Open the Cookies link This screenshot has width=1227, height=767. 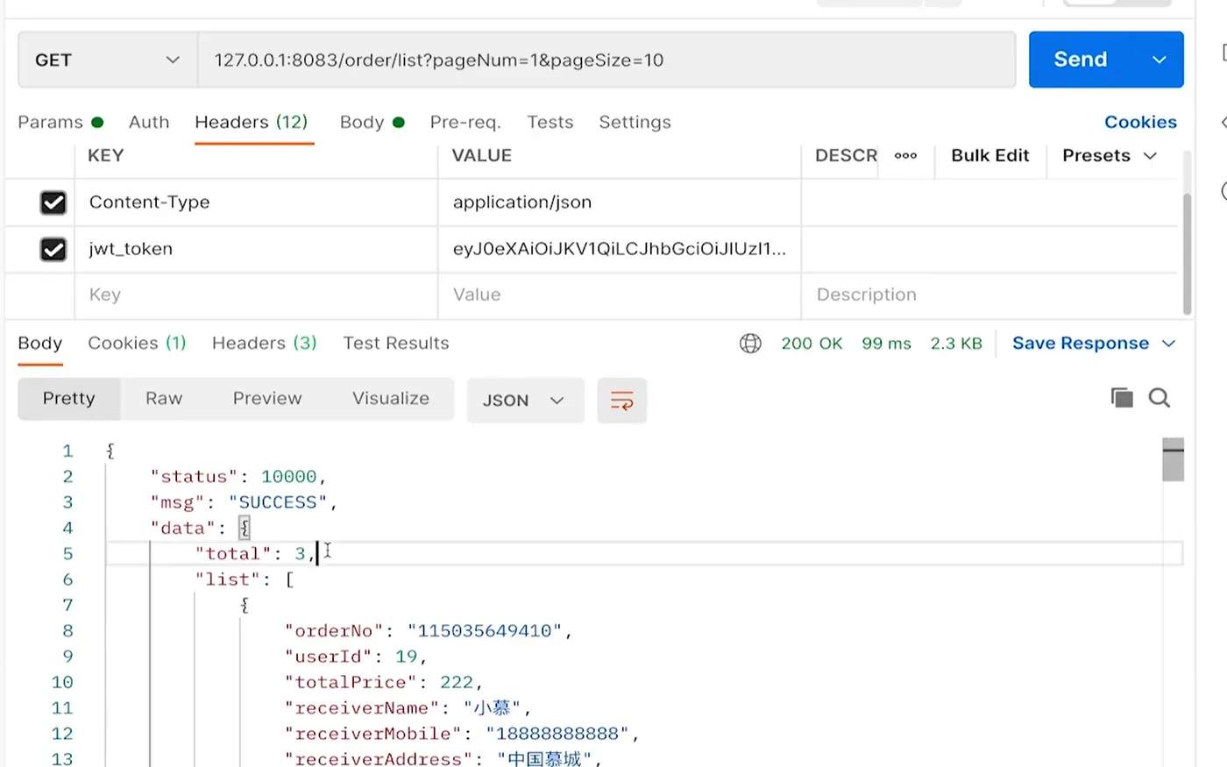[x=1140, y=122]
